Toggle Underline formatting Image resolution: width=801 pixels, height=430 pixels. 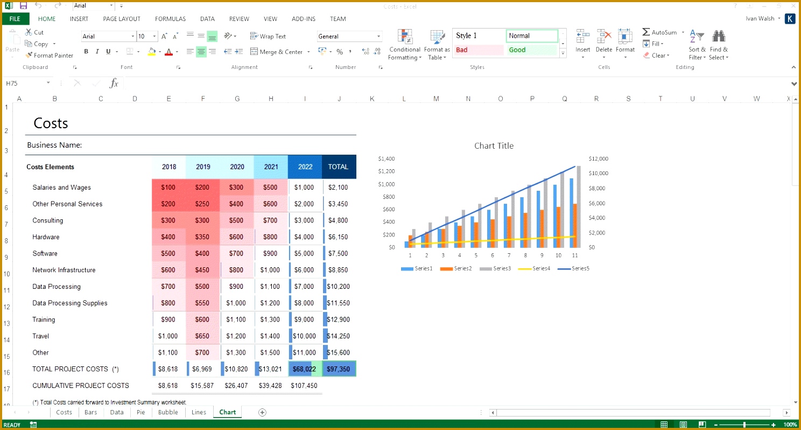(108, 52)
